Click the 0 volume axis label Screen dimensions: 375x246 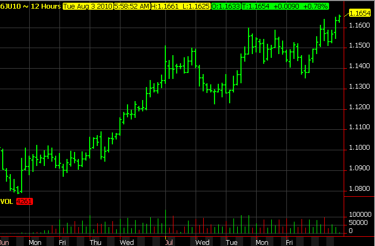point(351,231)
